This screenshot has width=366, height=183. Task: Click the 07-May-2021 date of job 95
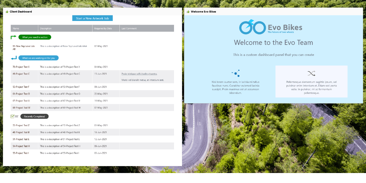[101, 46]
